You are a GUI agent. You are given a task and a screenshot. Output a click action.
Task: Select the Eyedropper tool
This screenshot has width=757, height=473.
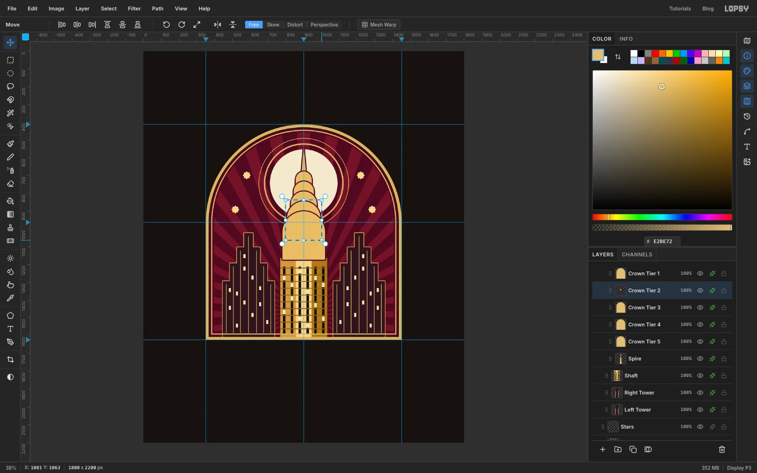click(10, 298)
